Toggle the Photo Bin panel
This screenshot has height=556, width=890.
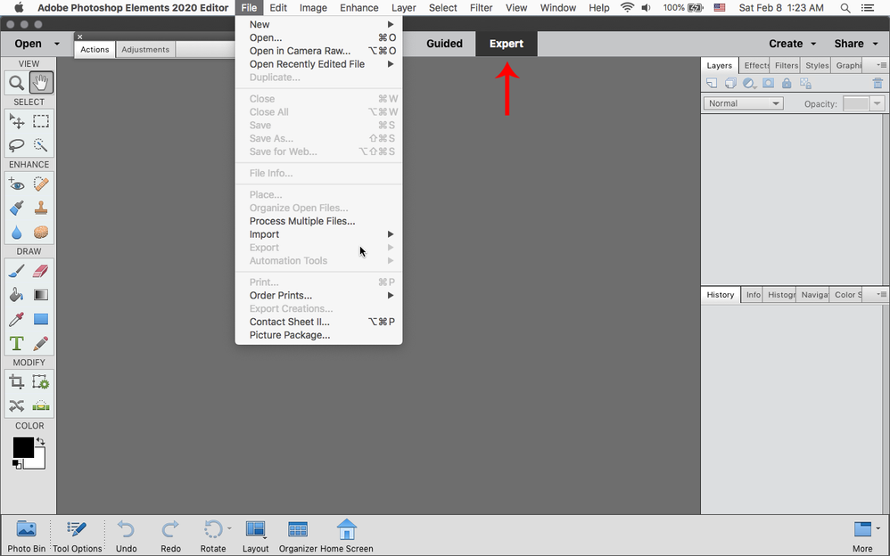tap(26, 536)
